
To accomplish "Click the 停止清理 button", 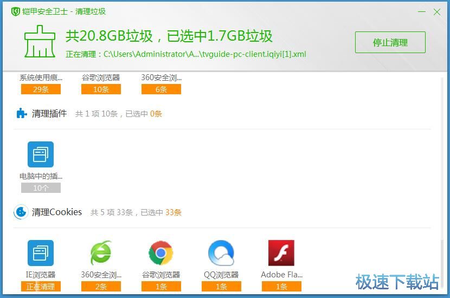I will (390, 42).
